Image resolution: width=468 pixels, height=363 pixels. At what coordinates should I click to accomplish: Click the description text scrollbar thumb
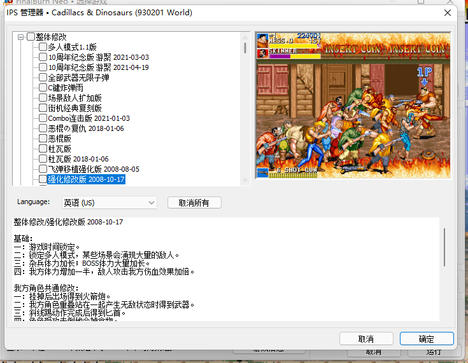tap(444, 247)
